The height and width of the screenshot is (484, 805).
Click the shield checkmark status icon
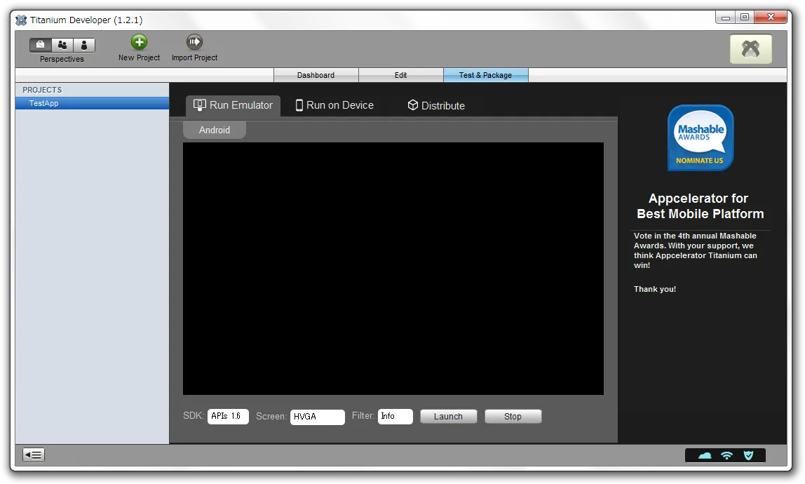point(748,455)
